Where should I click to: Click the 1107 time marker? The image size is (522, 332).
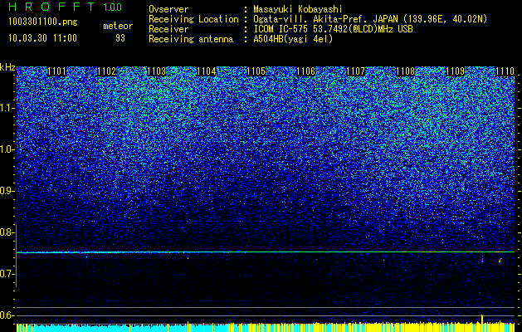(x=355, y=71)
